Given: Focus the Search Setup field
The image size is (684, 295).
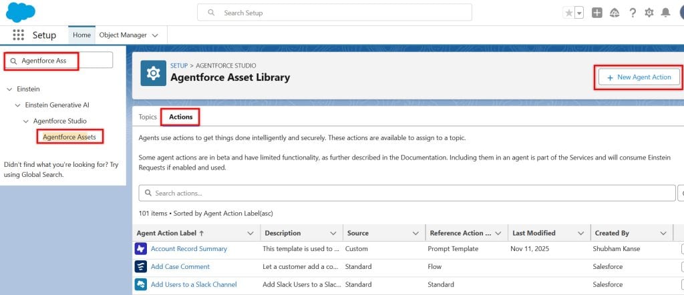Looking at the screenshot, I should point(334,13).
